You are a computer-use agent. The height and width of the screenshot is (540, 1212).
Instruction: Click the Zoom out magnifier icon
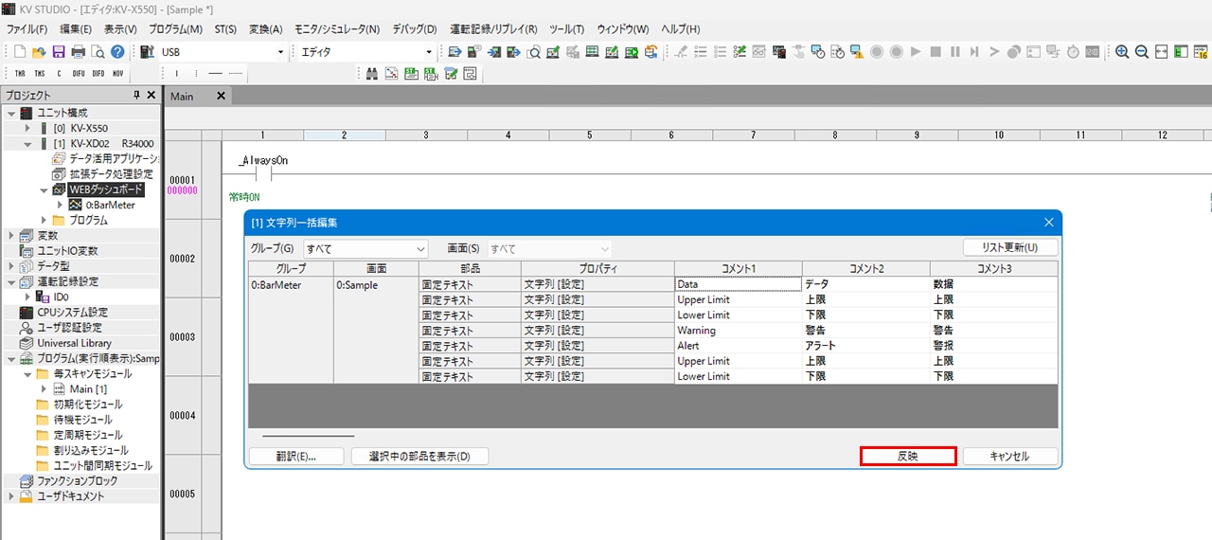click(1142, 52)
